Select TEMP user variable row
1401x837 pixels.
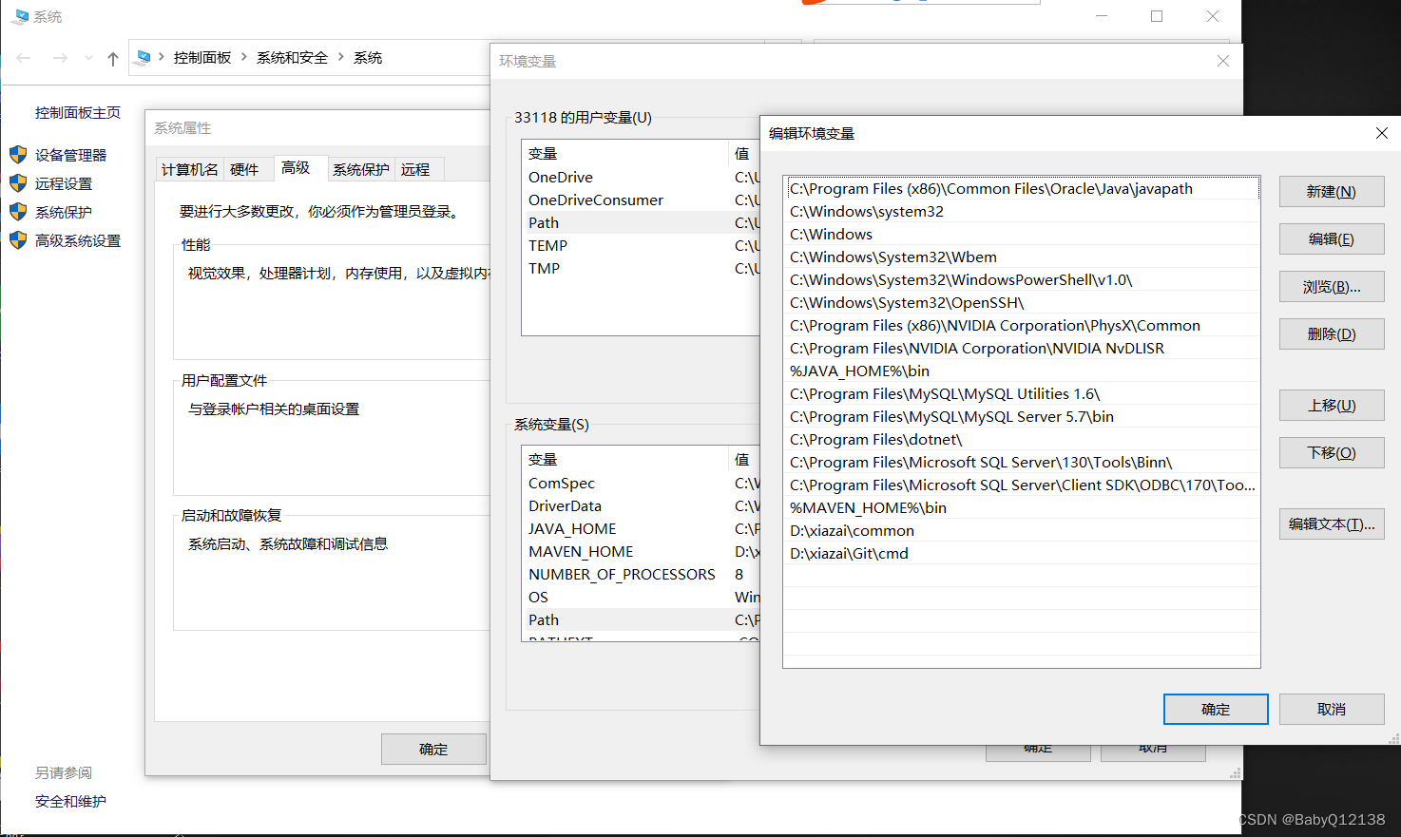coord(642,245)
